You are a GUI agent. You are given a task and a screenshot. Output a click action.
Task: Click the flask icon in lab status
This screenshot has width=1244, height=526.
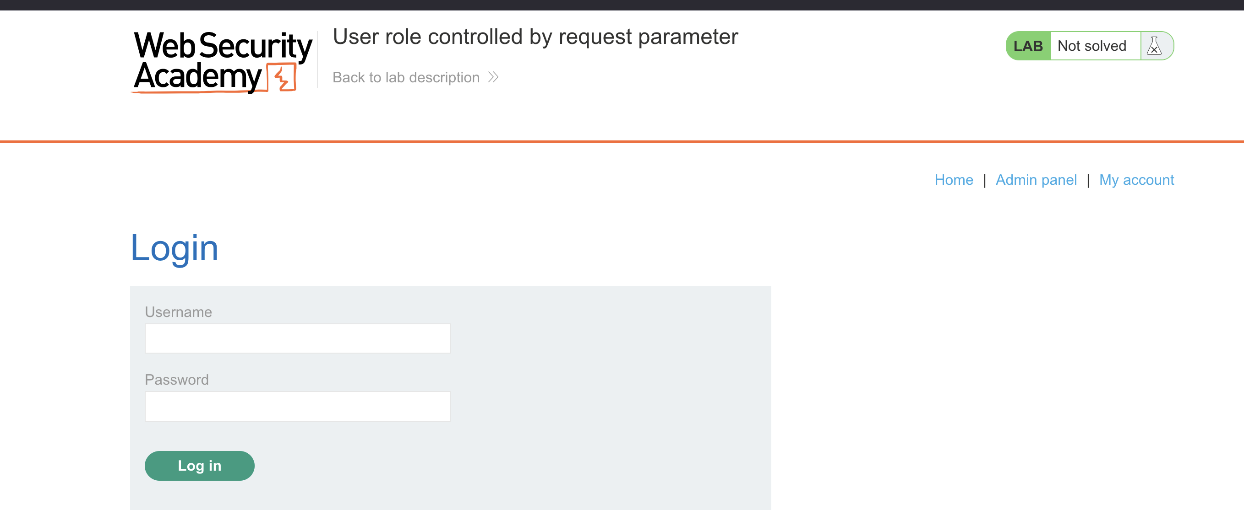point(1154,46)
